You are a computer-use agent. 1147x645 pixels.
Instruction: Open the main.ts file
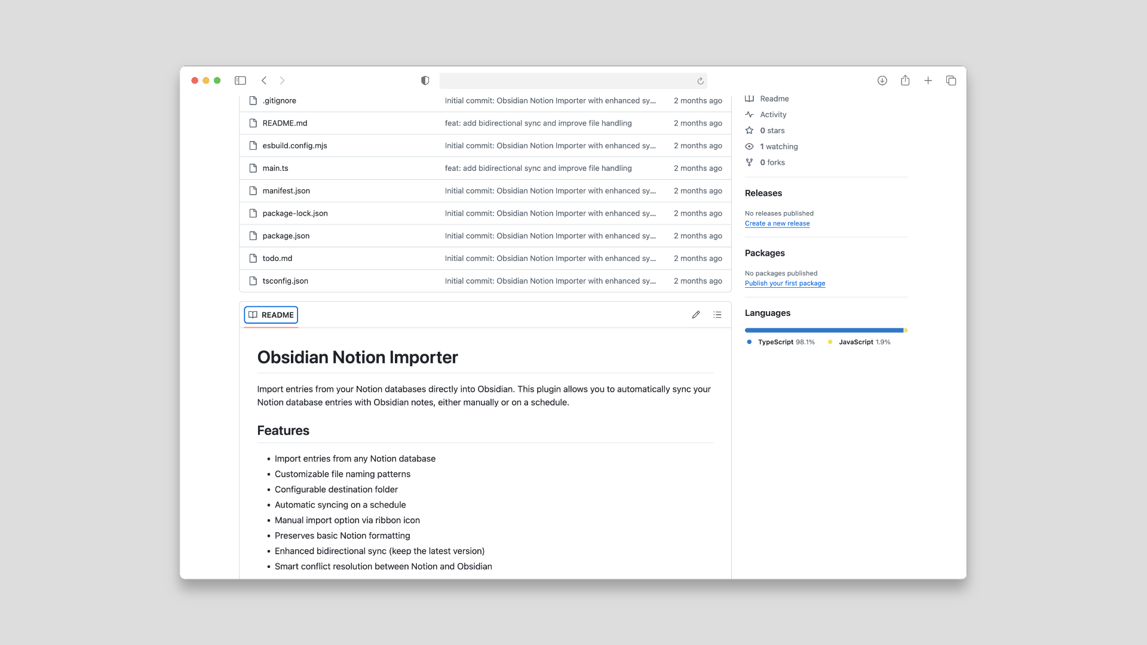pos(275,168)
